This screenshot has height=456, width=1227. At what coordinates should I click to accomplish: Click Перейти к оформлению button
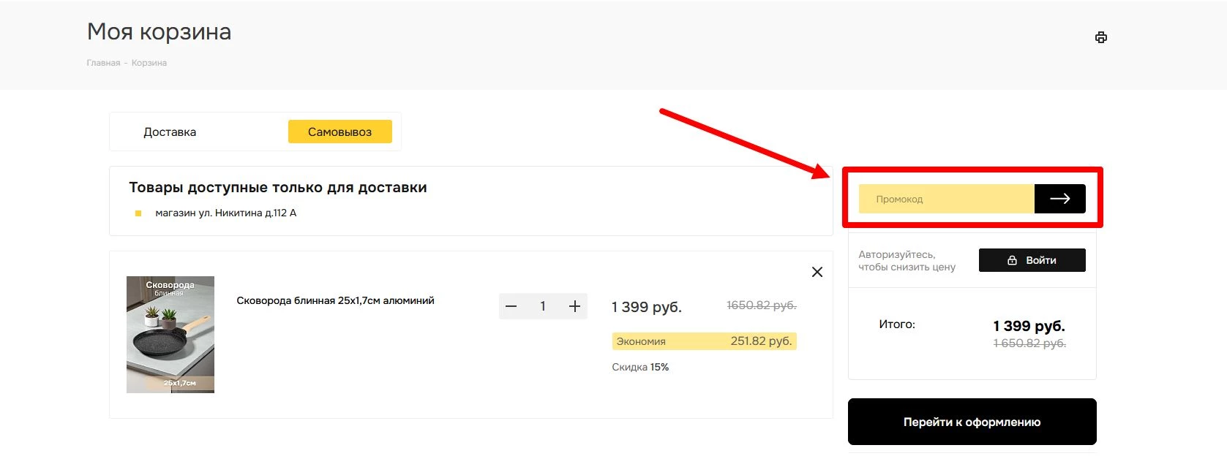tap(972, 422)
